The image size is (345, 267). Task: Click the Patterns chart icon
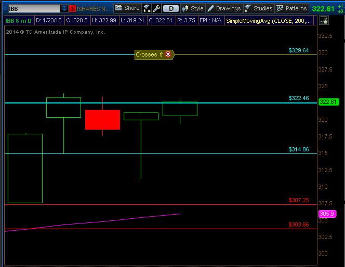pyautogui.click(x=280, y=8)
